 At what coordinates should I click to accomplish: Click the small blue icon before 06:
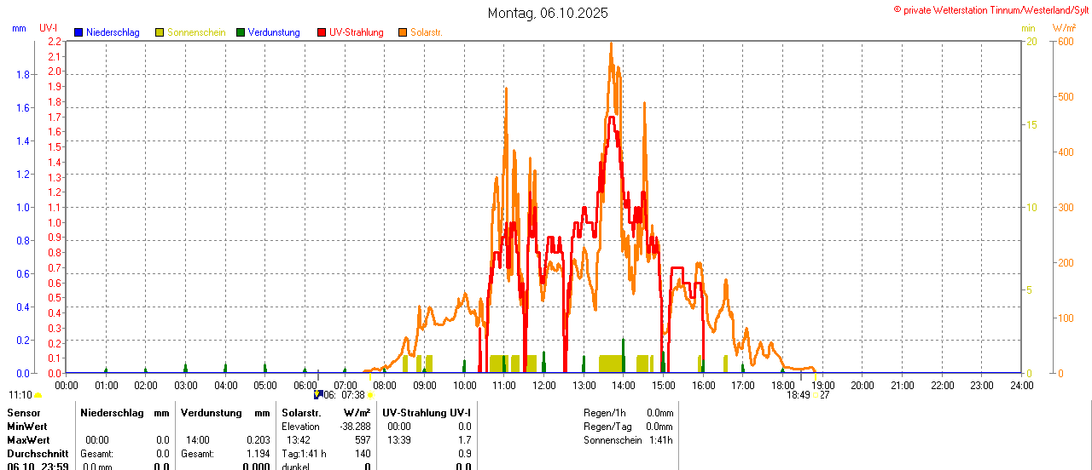pyautogui.click(x=318, y=394)
